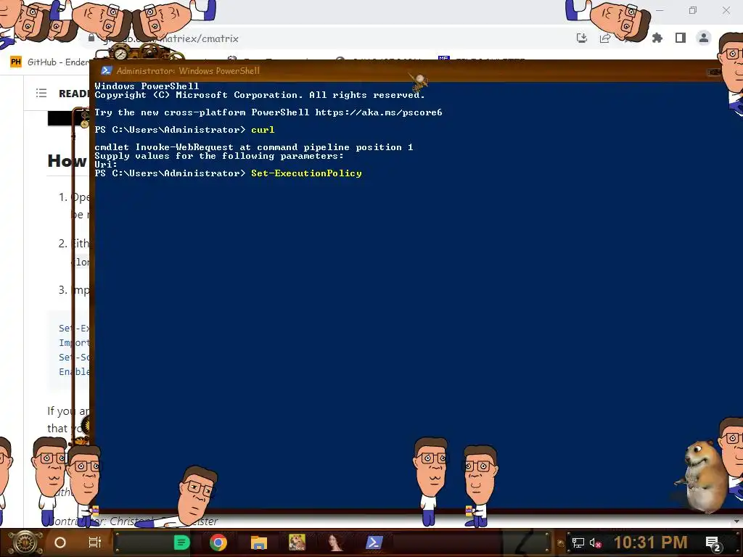This screenshot has width=743, height=557.
Task: Click the yellow curl command text
Action: click(263, 130)
